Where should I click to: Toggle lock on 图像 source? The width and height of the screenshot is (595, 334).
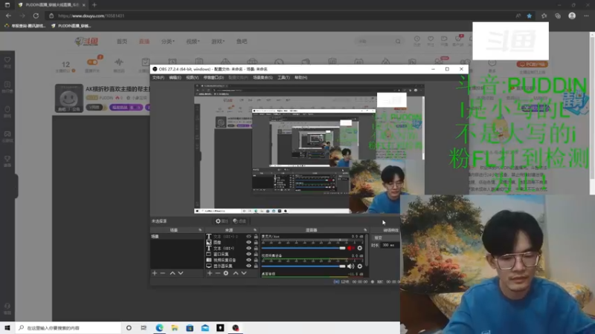(256, 243)
